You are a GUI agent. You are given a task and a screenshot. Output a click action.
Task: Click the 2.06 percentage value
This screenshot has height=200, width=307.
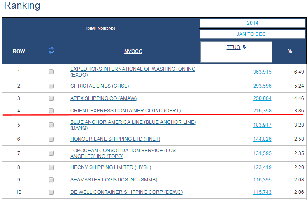pyautogui.click(x=299, y=192)
